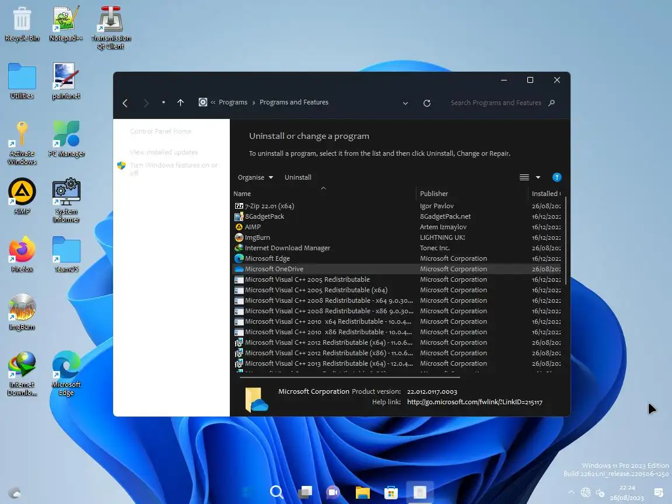Image resolution: width=672 pixels, height=504 pixels.
Task: Click the Tonec Inc. publisher cell
Action: 435,248
